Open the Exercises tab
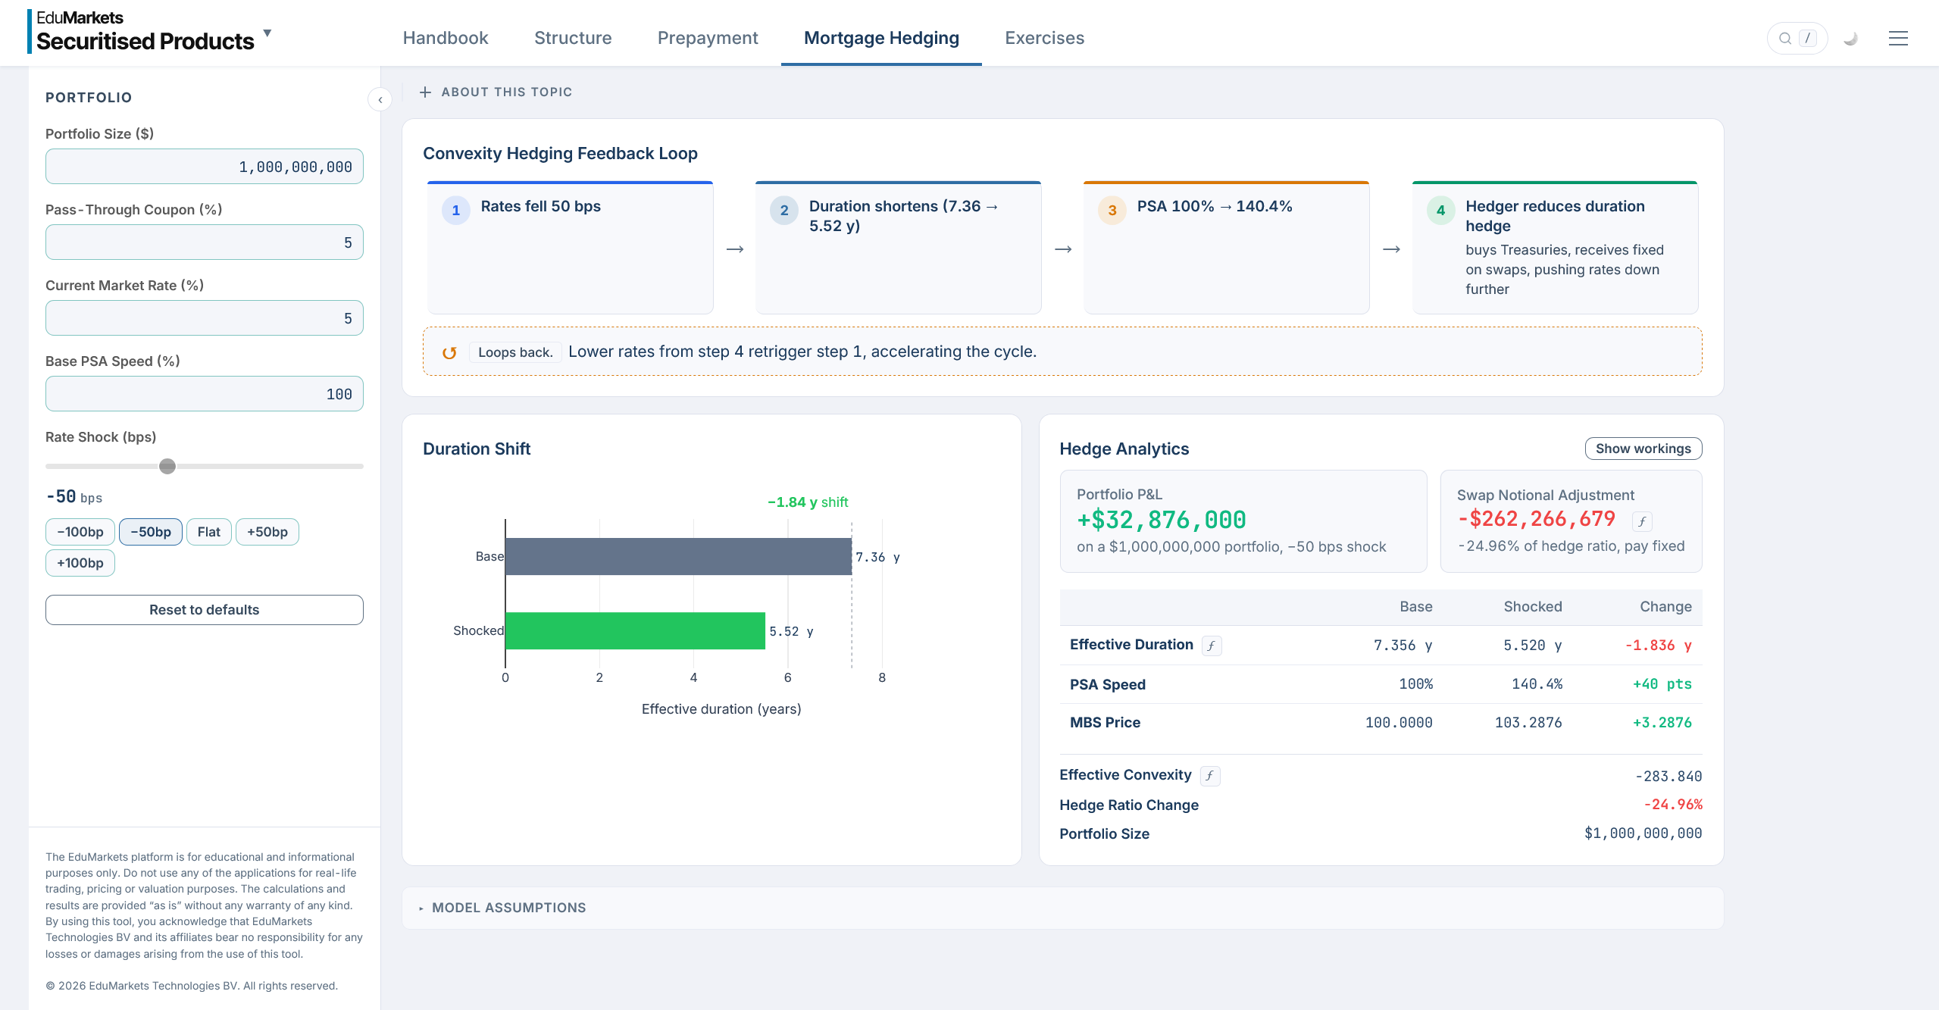 point(1044,38)
